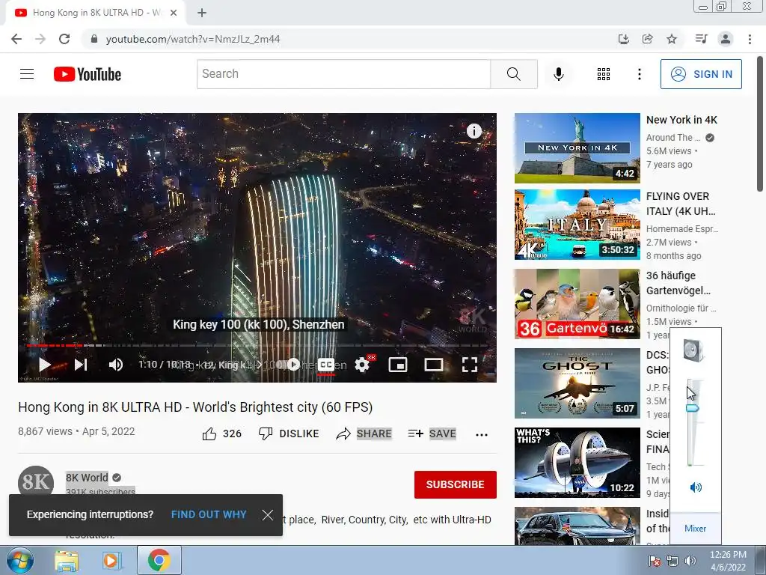Adjust the system volume slider handle
This screenshot has height=575, width=766.
(x=692, y=408)
